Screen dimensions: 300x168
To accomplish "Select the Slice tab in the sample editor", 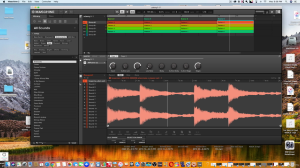I will point(128,75).
